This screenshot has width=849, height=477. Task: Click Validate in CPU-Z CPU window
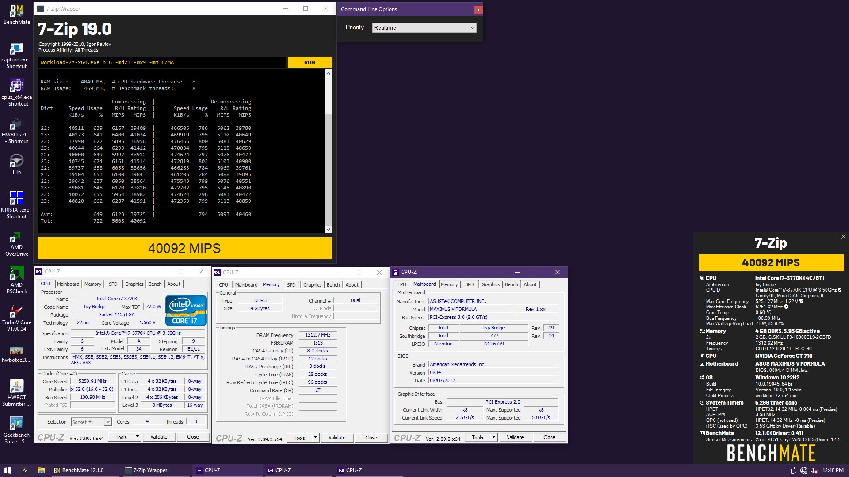click(x=159, y=437)
